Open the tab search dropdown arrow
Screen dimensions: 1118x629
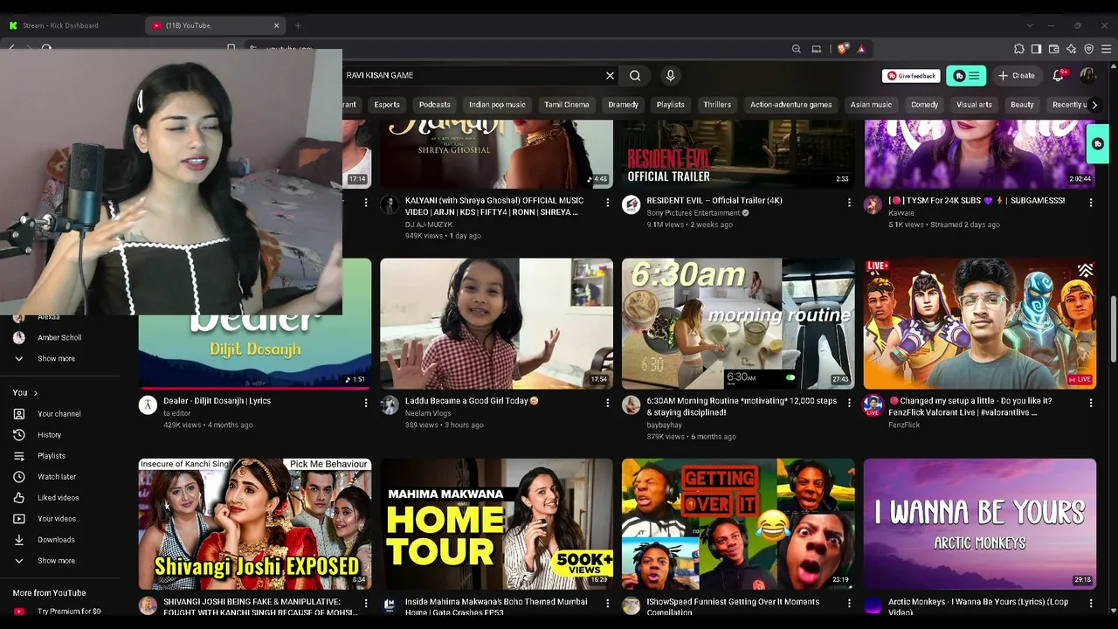pyautogui.click(x=1030, y=25)
